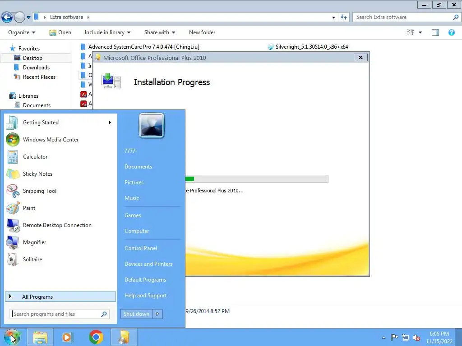Launch Google Chrome from taskbar
The width and height of the screenshot is (462, 346).
coord(96,337)
